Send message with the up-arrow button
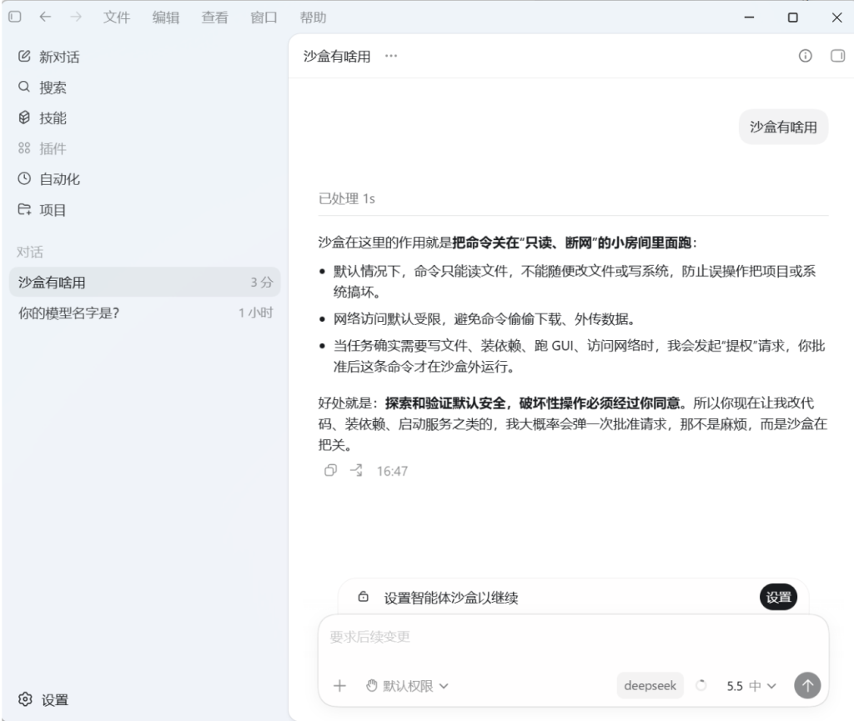This screenshot has width=854, height=721. click(807, 686)
